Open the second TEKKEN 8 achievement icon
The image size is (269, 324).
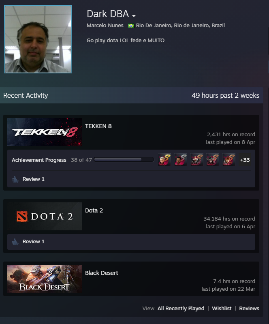coord(181,160)
